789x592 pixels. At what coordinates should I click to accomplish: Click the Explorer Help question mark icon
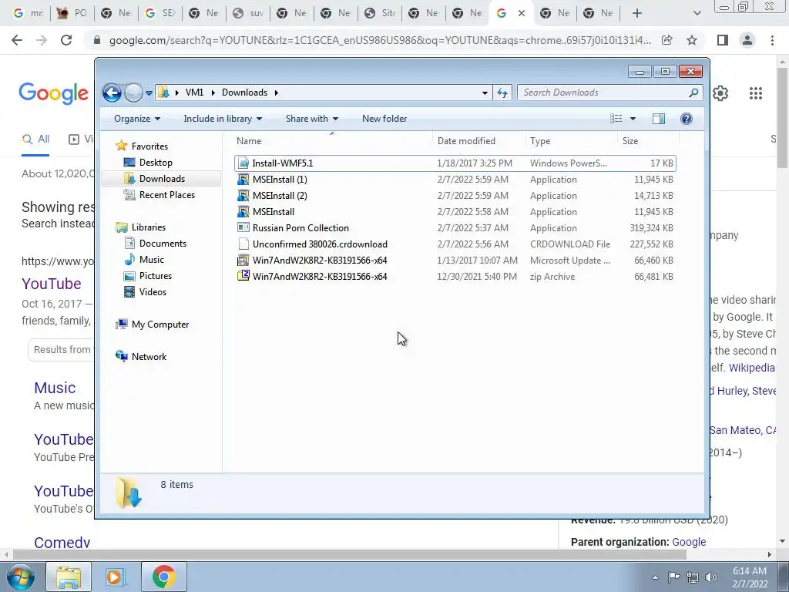686,119
